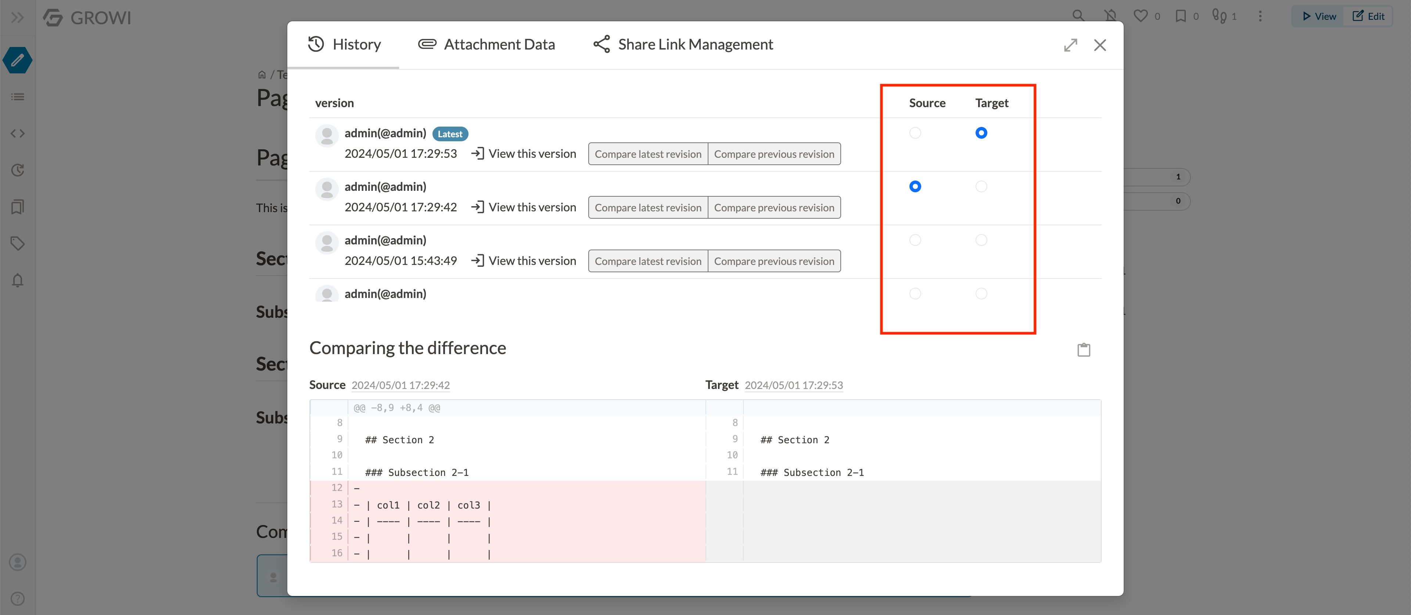Select Source radio for 15:43:49 revision
Screen dimensions: 1411x615
point(915,240)
